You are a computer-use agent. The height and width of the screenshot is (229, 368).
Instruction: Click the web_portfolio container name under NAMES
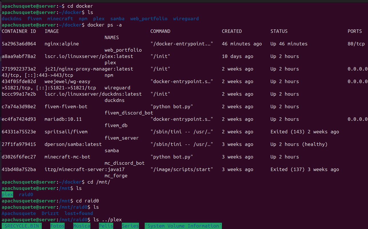(x=123, y=50)
